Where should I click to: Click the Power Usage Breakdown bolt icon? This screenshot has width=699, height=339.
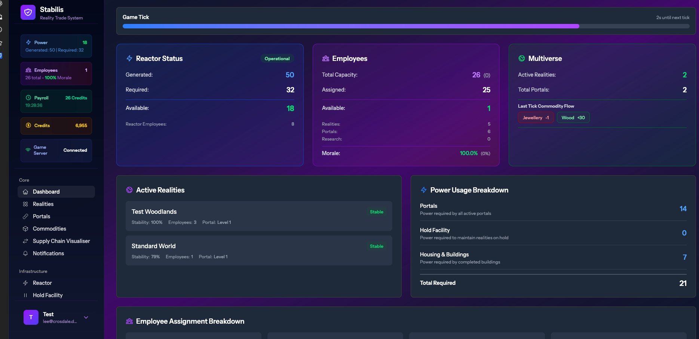point(424,190)
